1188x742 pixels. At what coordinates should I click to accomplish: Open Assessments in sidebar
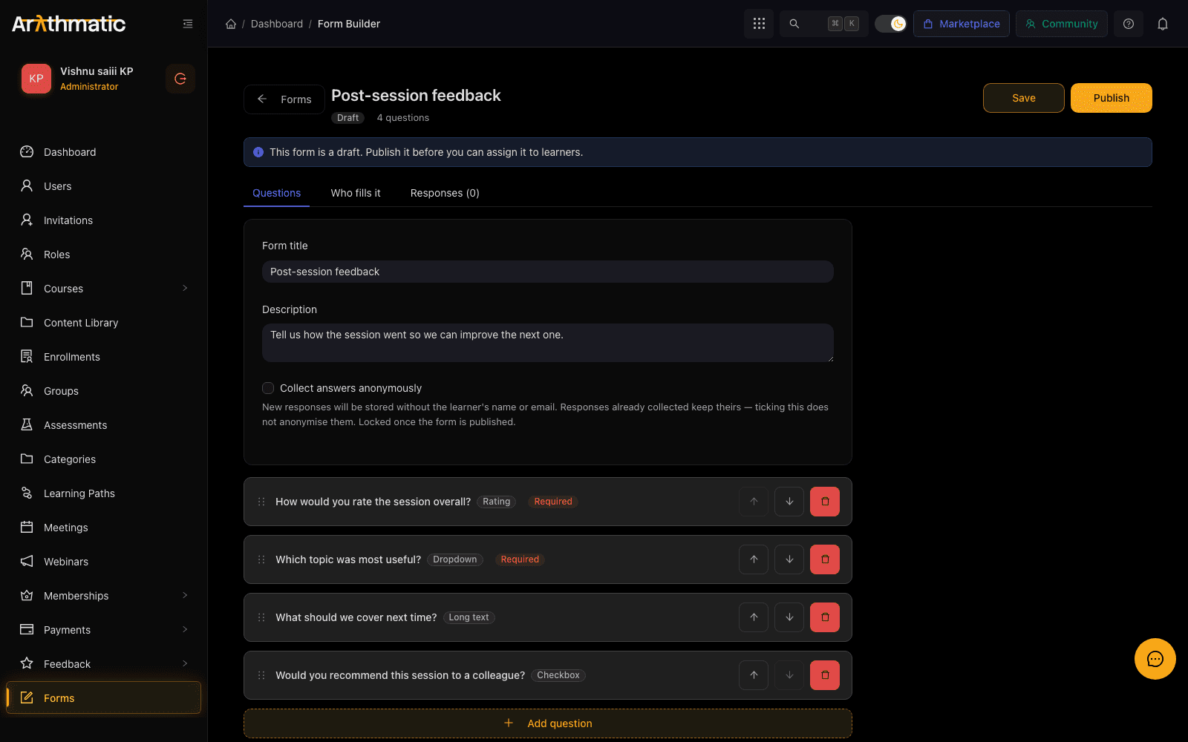point(104,425)
